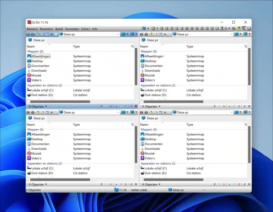This screenshot has height=212, width=273.
Task: Expand the address bar dropdown in bottom-right pane
Action: pyautogui.click(x=231, y=112)
